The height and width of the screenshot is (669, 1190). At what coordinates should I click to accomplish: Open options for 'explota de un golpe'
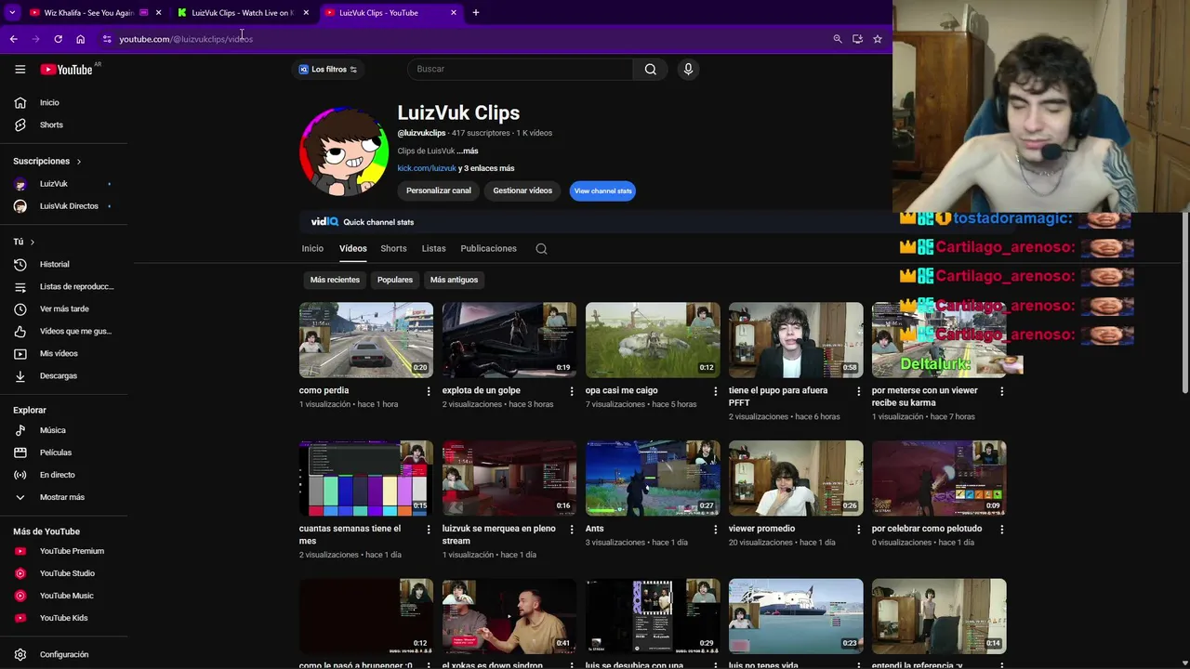coord(572,391)
